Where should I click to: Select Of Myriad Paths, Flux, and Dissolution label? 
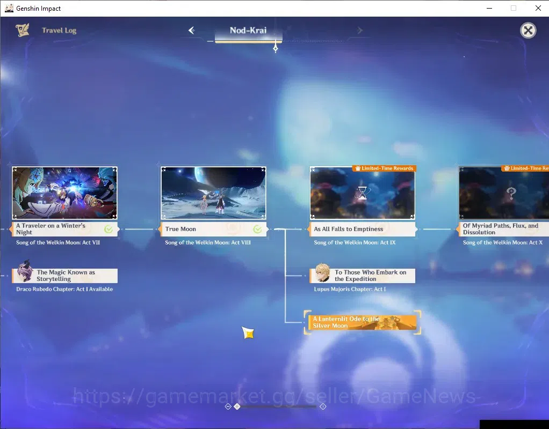click(503, 229)
